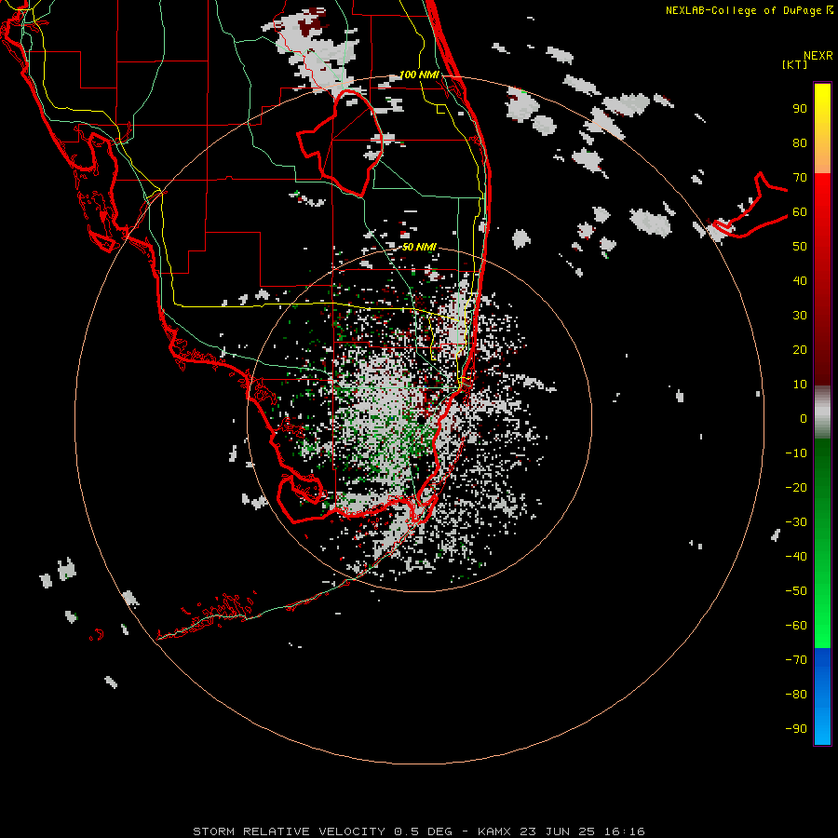Click the KAMX station identifier text
The height and width of the screenshot is (838, 838).
(493, 831)
